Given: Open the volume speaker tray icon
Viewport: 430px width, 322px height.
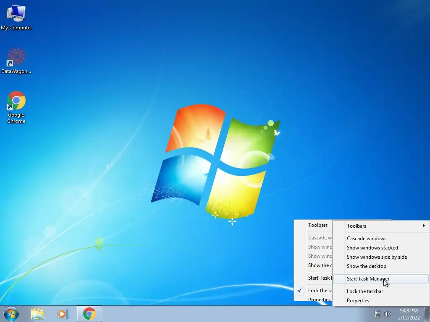Looking at the screenshot, I should pyautogui.click(x=388, y=314).
